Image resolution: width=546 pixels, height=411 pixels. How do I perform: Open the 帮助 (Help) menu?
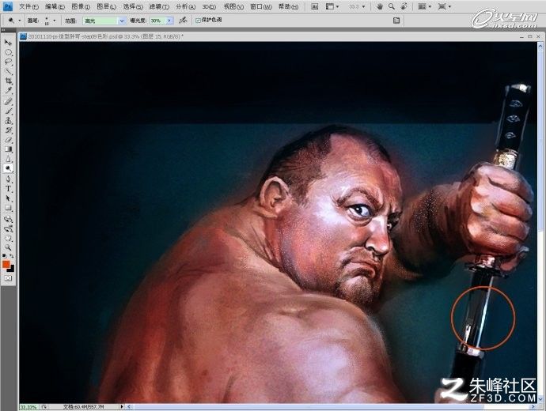coord(288,6)
